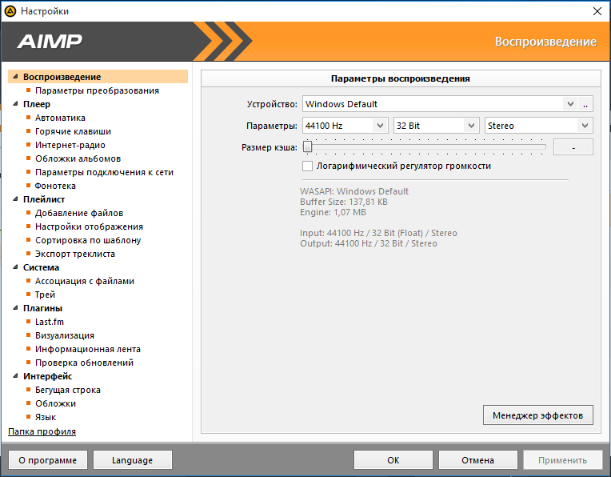
Task: Click the AIMP logo in the header
Action: click(50, 42)
